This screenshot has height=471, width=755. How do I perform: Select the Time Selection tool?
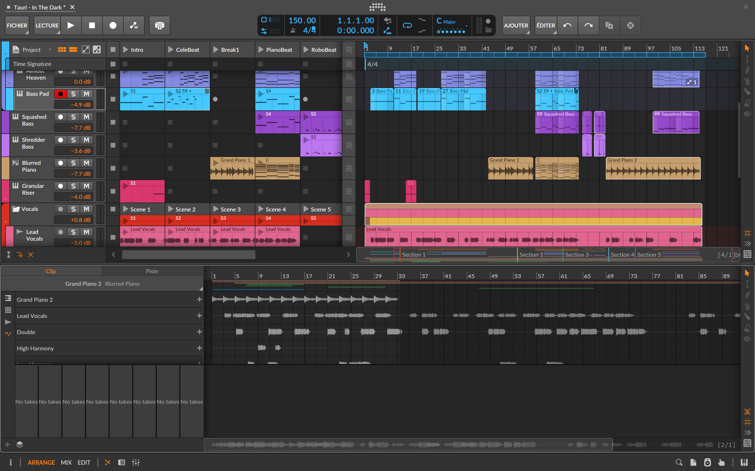(747, 59)
